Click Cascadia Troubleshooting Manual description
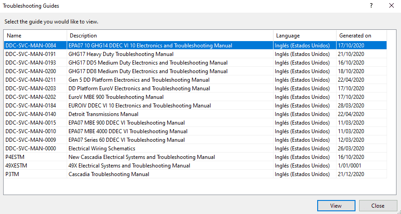The height and width of the screenshot is (214, 401). [109, 174]
